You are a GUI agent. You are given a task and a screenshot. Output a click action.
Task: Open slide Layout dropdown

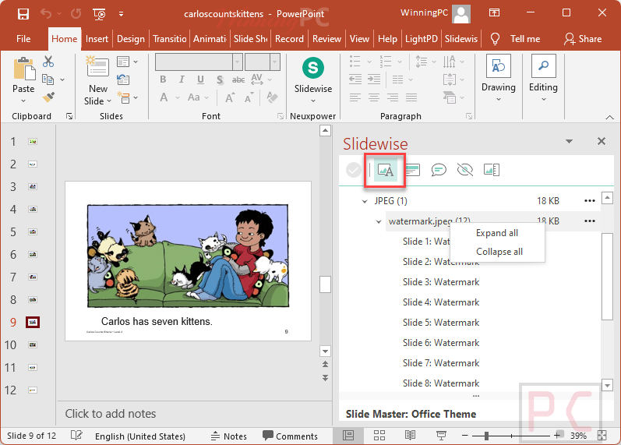coord(127,62)
